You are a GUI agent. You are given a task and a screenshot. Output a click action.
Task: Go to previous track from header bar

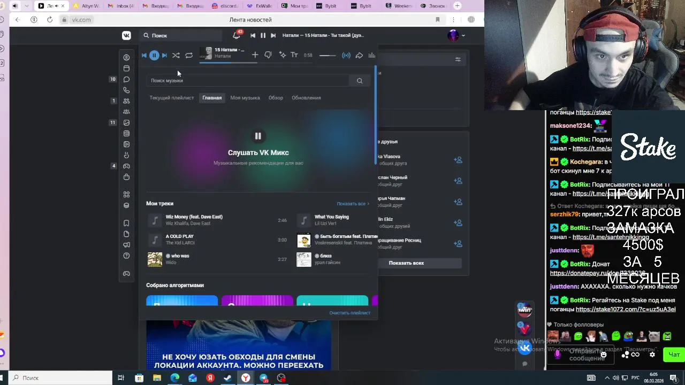(x=253, y=35)
